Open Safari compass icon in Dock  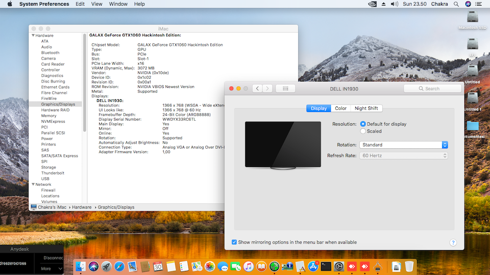(119, 266)
